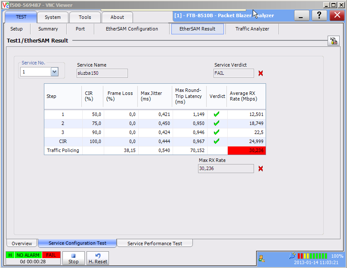This screenshot has height=268, width=347.
Task: Click frame loss value 38,15
Action: 130,150
